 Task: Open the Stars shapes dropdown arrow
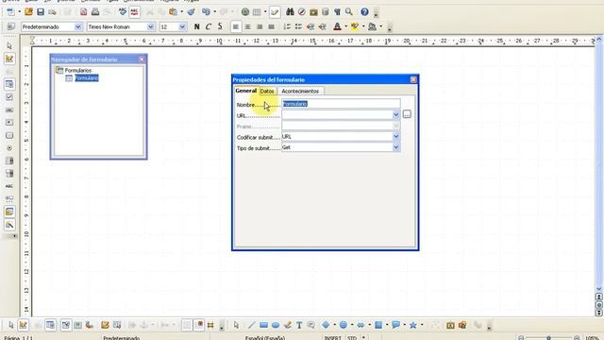422,325
